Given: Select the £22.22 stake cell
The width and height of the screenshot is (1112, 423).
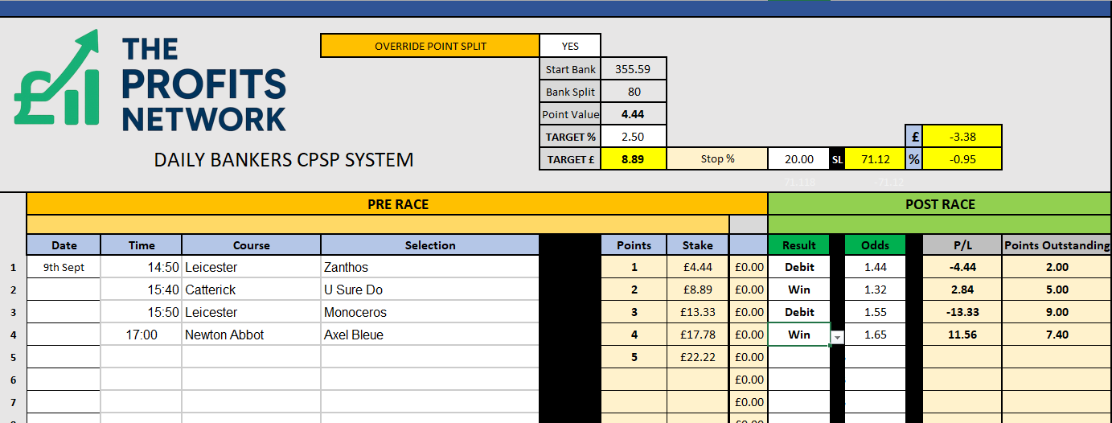Looking at the screenshot, I should click(x=697, y=357).
